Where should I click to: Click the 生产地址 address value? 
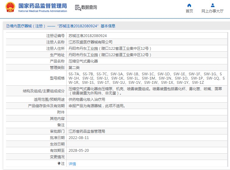tap(110, 55)
